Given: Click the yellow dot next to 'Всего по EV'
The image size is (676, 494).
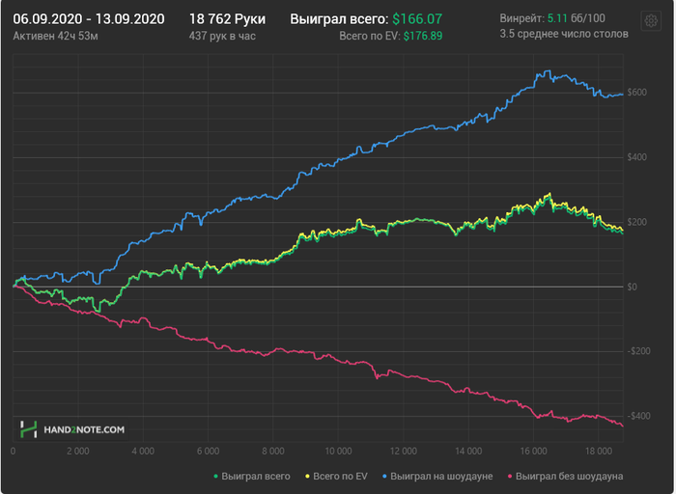Looking at the screenshot, I should (307, 477).
